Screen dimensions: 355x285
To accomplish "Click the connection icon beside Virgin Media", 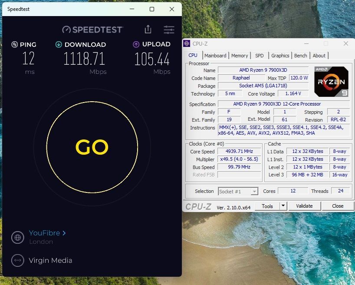I will [x=18, y=260].
